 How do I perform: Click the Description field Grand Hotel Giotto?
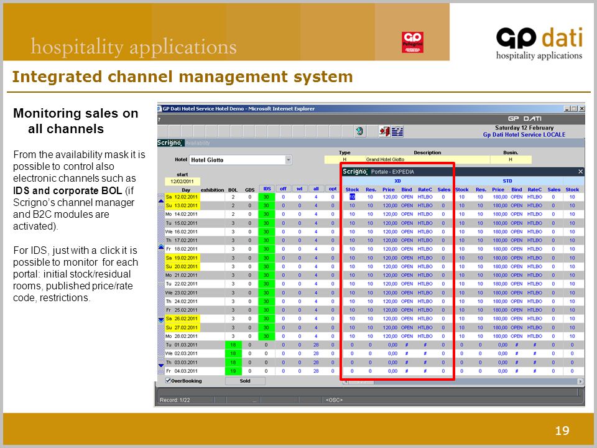(428, 159)
